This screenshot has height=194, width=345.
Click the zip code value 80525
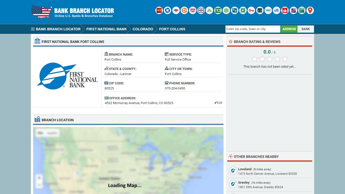coord(109,88)
